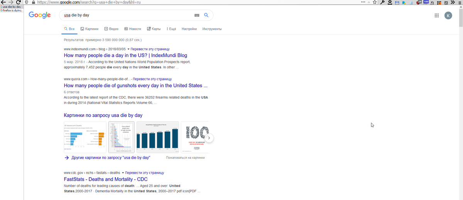
Task: Bookmark this page with star icon
Action: click(375, 2)
